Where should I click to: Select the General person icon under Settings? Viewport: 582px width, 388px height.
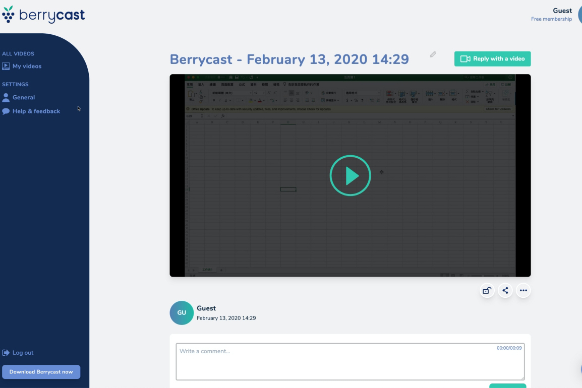coord(6,97)
